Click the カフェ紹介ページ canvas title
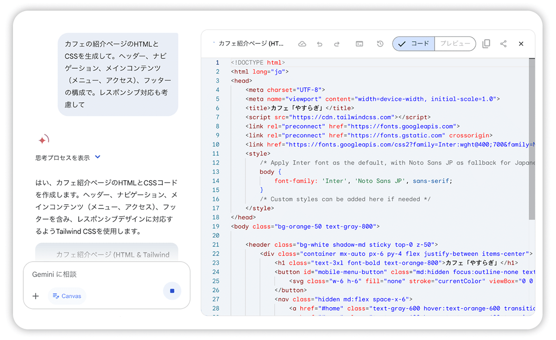Screen dimensions: 556x340 [x=251, y=44]
